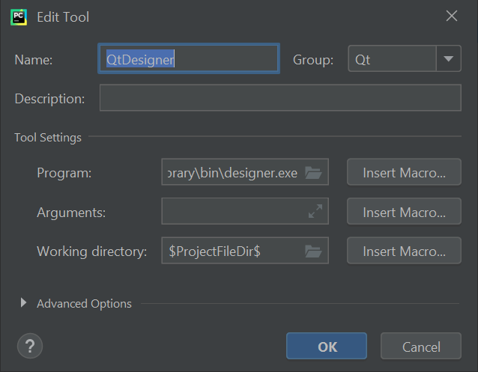
Task: Browse for program using folder icon
Action: pyautogui.click(x=313, y=173)
